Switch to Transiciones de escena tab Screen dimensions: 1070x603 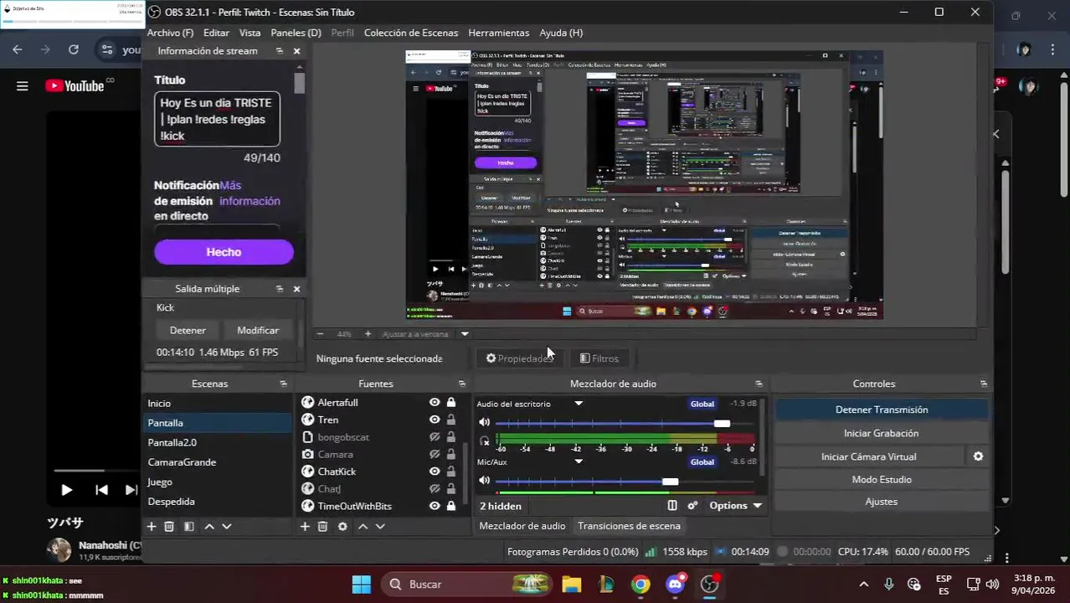click(x=629, y=526)
